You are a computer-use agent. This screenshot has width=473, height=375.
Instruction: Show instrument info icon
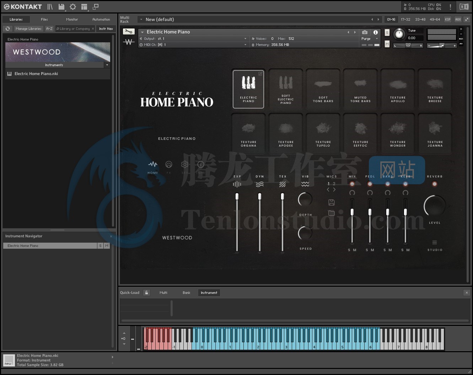(375, 32)
